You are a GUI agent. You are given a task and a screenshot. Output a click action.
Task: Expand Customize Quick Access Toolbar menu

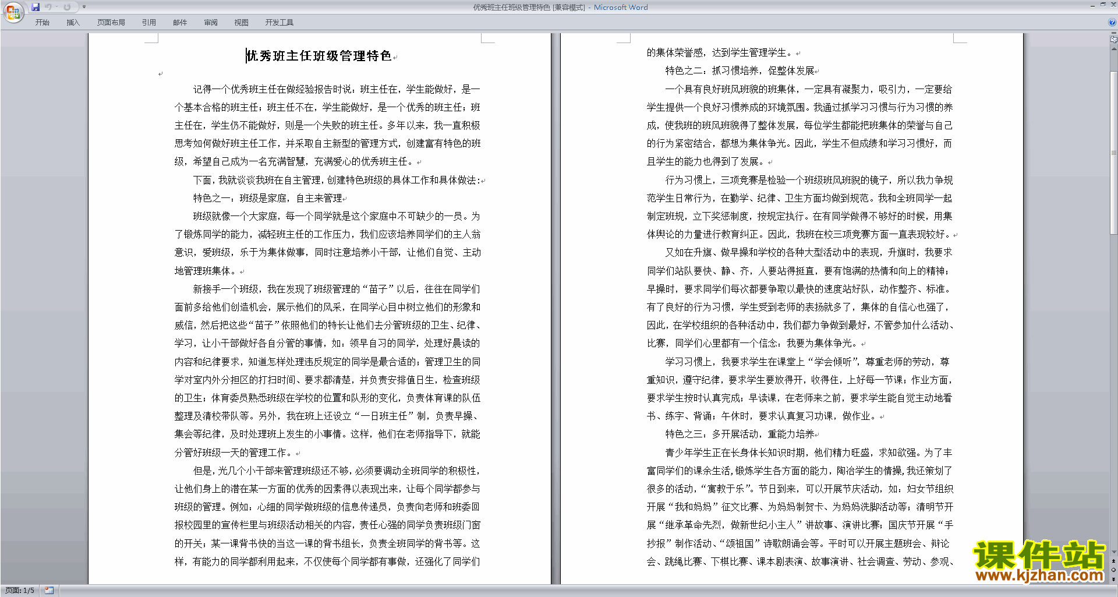point(84,7)
